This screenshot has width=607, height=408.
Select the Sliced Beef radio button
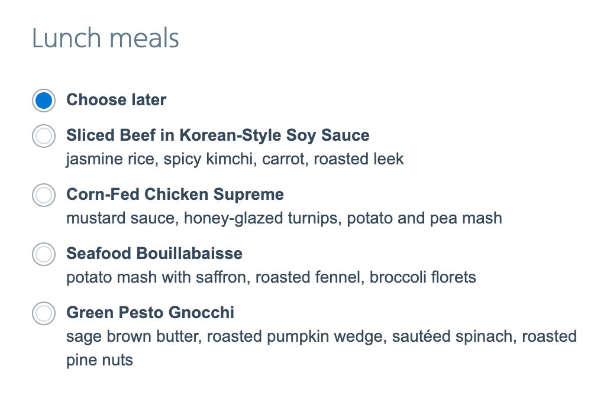click(x=44, y=136)
